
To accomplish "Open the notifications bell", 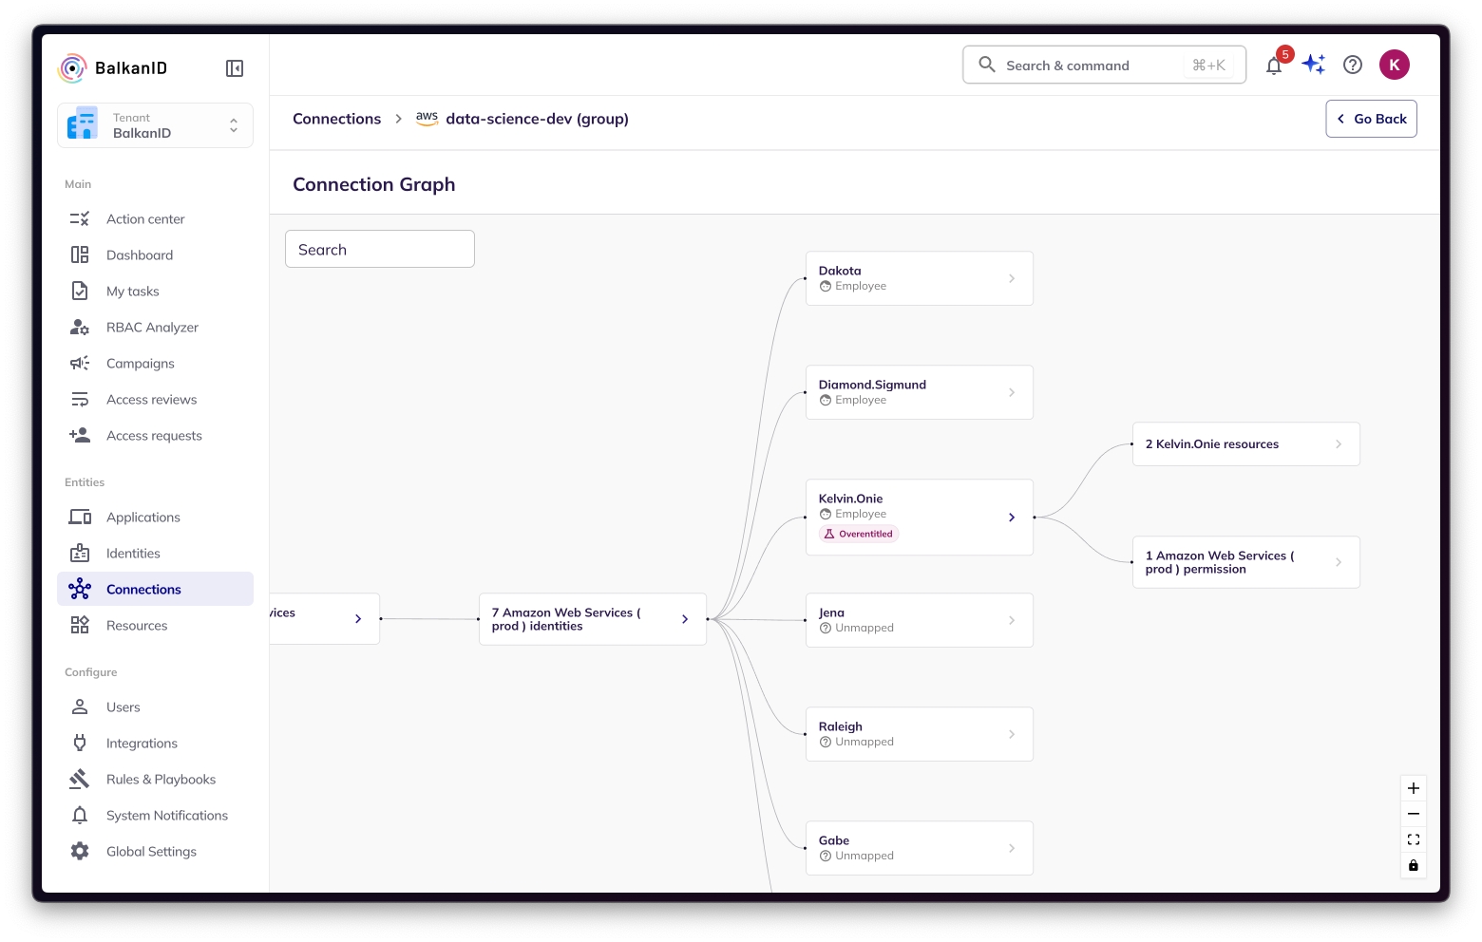I will (1274, 66).
